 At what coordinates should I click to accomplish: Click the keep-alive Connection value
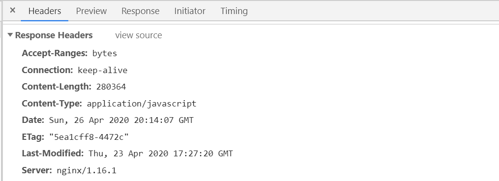103,70
